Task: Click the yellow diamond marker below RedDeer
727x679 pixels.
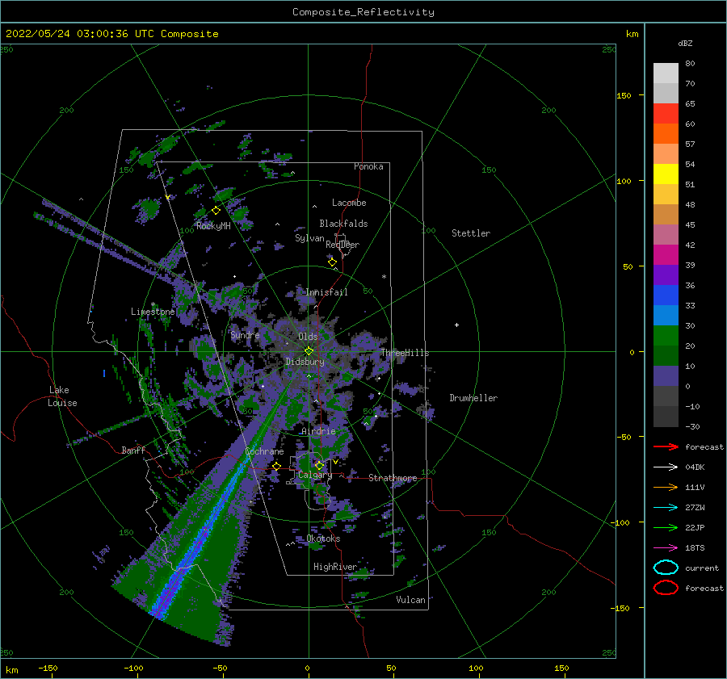Action: [332, 262]
